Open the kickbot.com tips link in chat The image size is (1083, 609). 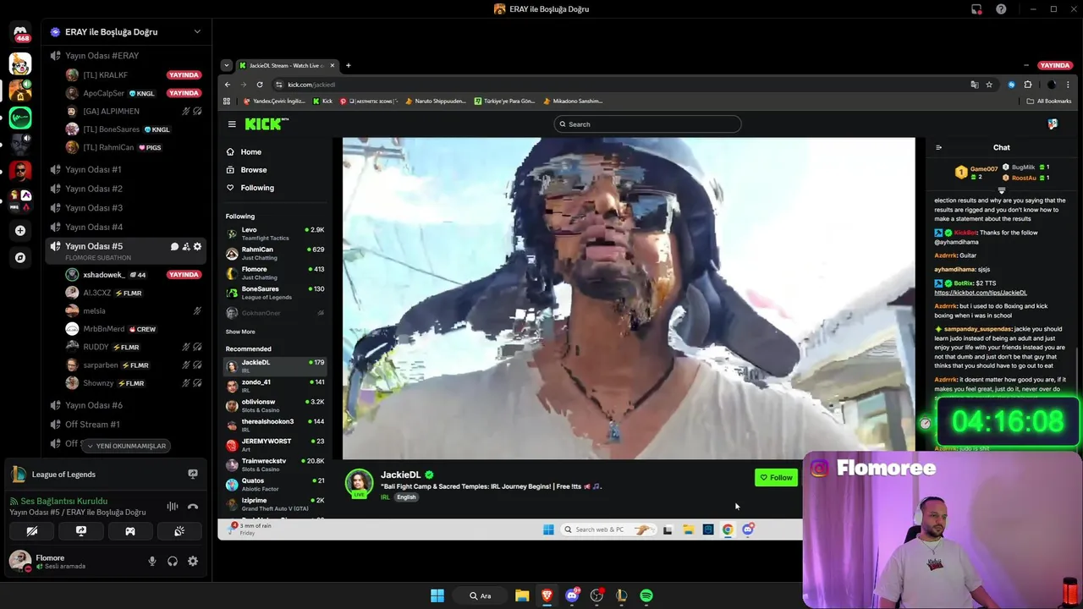click(x=980, y=293)
